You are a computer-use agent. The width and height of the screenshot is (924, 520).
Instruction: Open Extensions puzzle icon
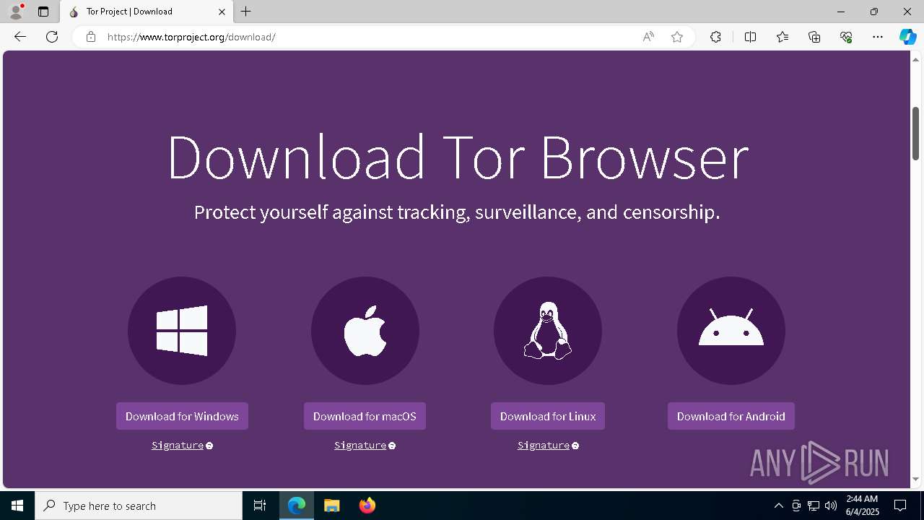pos(715,37)
